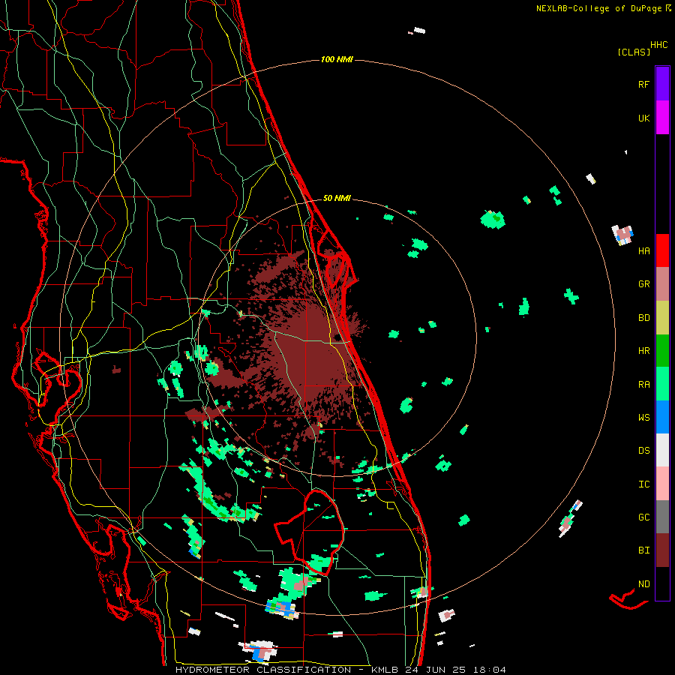675x675 pixels.
Task: Click the BI brown legend color swatch
Action: tap(662, 550)
